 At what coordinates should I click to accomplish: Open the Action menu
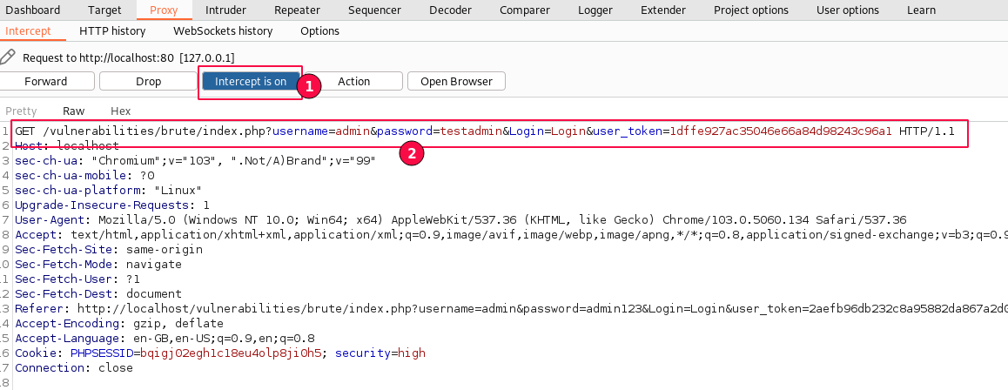click(353, 82)
